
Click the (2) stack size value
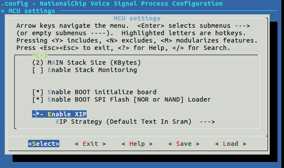(38, 63)
